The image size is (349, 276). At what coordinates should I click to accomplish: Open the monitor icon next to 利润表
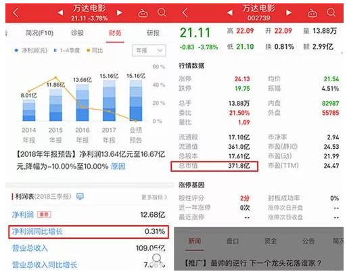80,196
